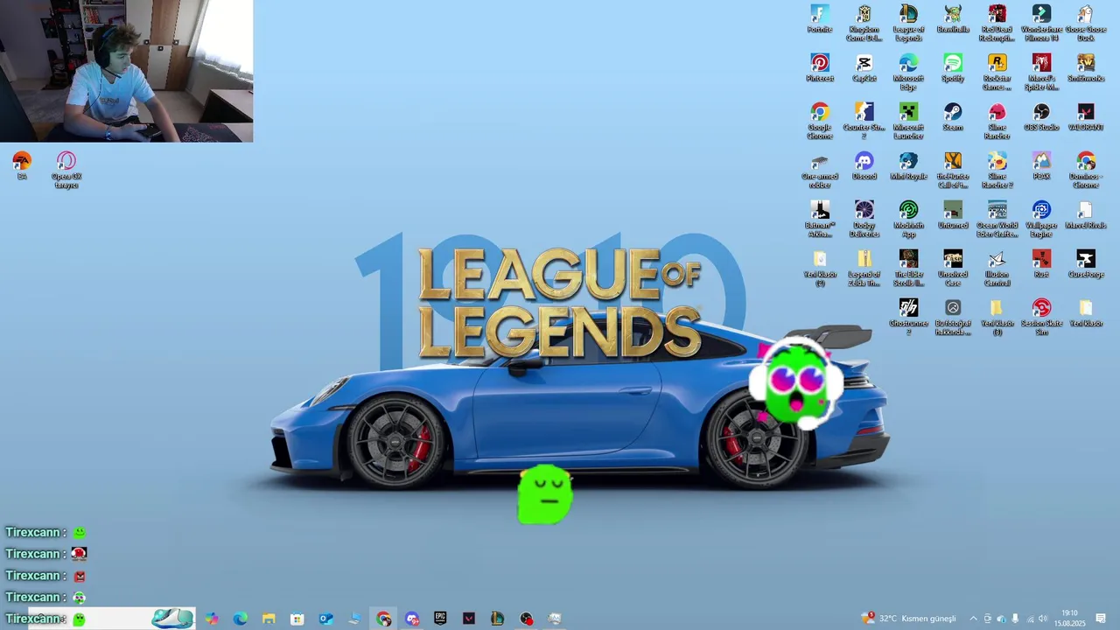This screenshot has height=630, width=1120.
Task: Open the Google Chrome desktop shortcut
Action: pos(820,122)
